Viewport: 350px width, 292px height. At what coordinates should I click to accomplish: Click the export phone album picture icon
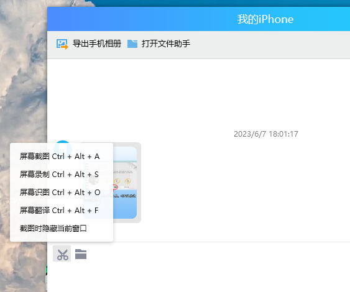point(62,44)
